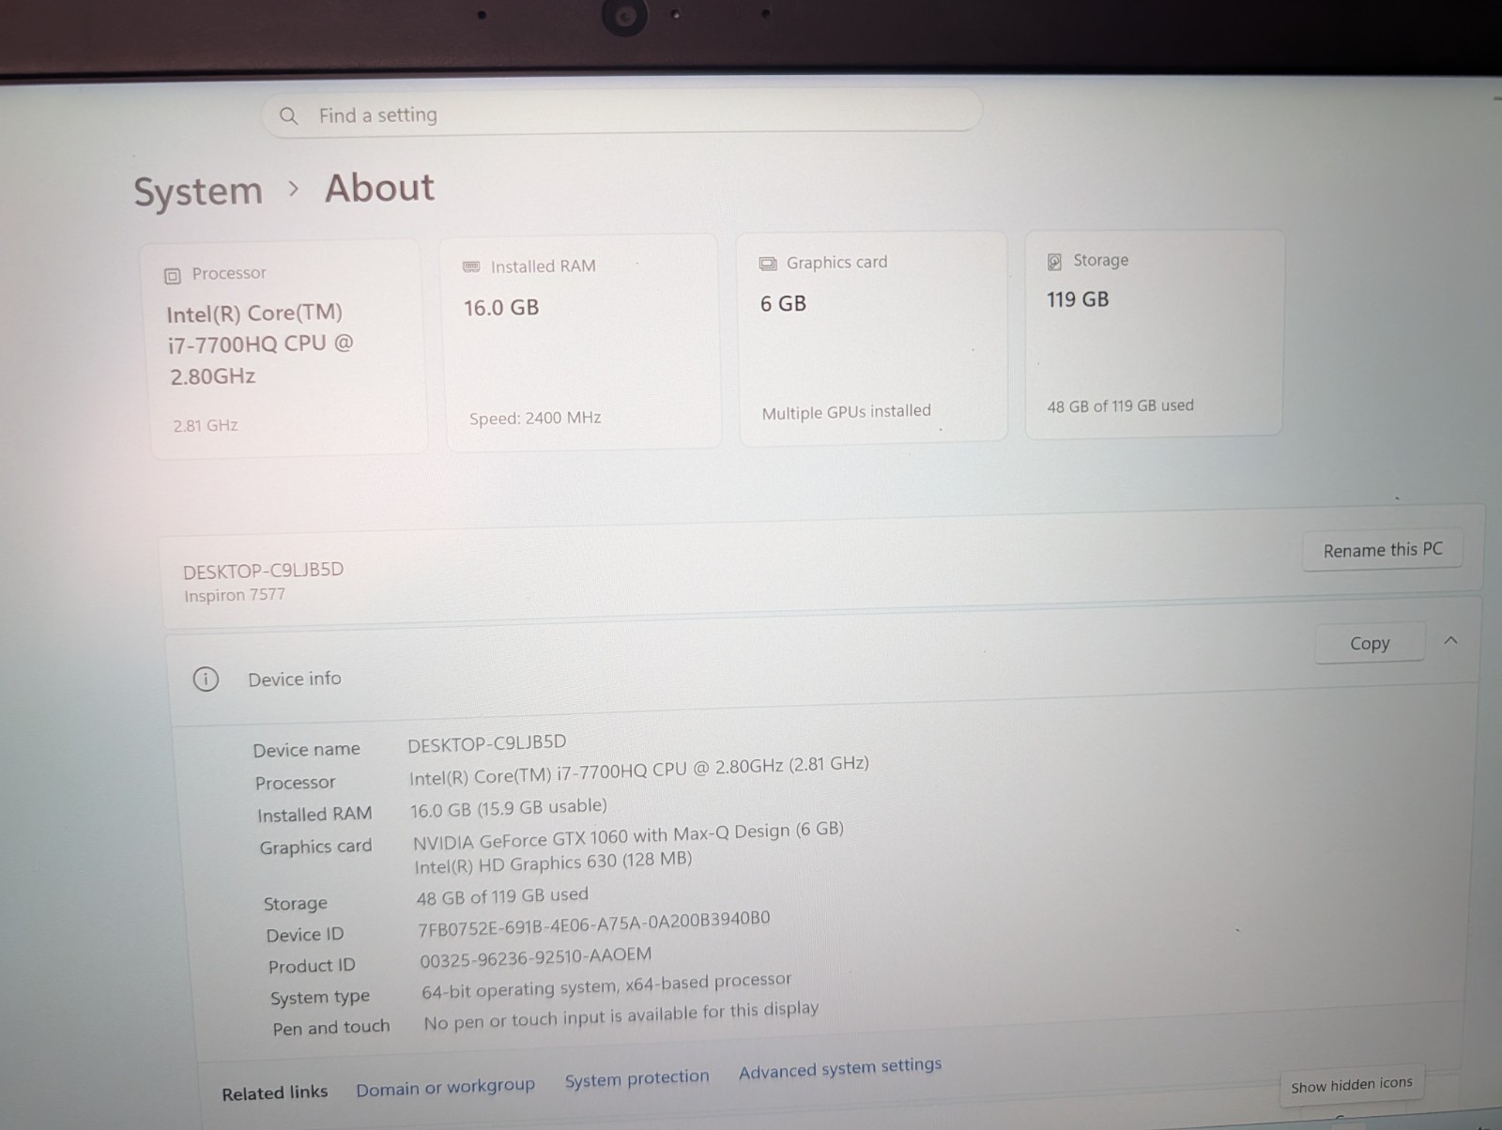1502x1130 pixels.
Task: Select 64-bit operating system text
Action: 606,985
